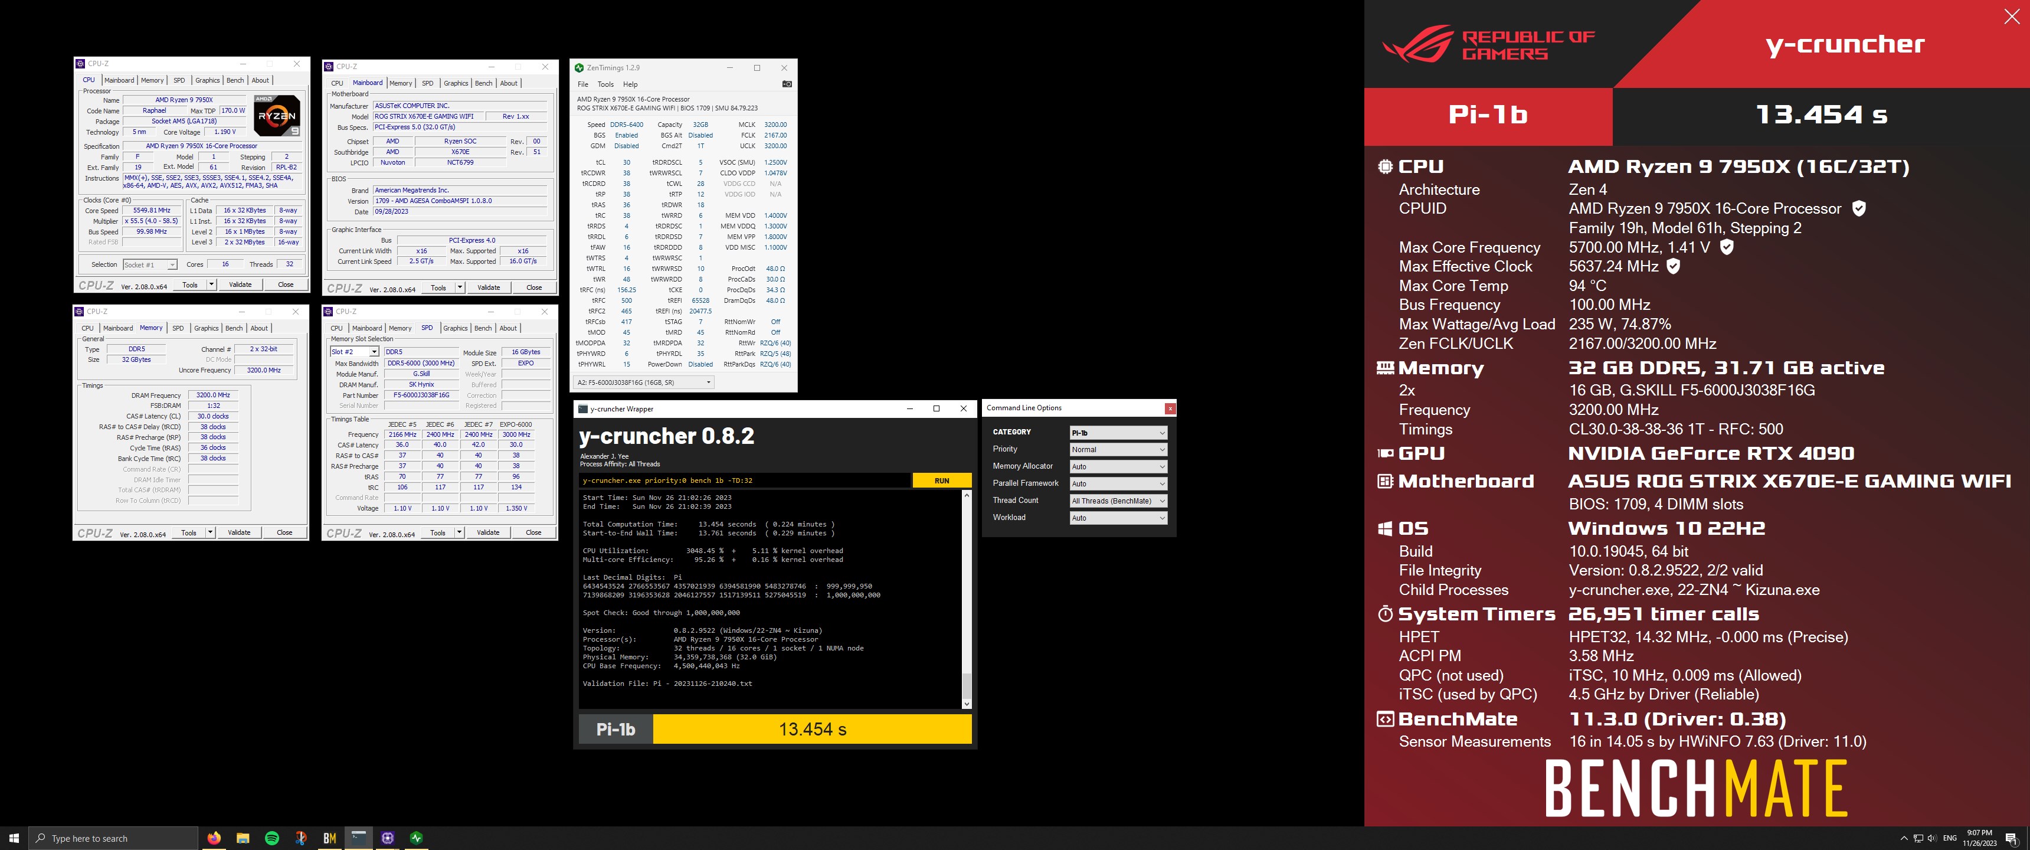Click the y-cruncher Wrapper title bar icon
This screenshot has height=850, width=2030.
pyautogui.click(x=583, y=408)
